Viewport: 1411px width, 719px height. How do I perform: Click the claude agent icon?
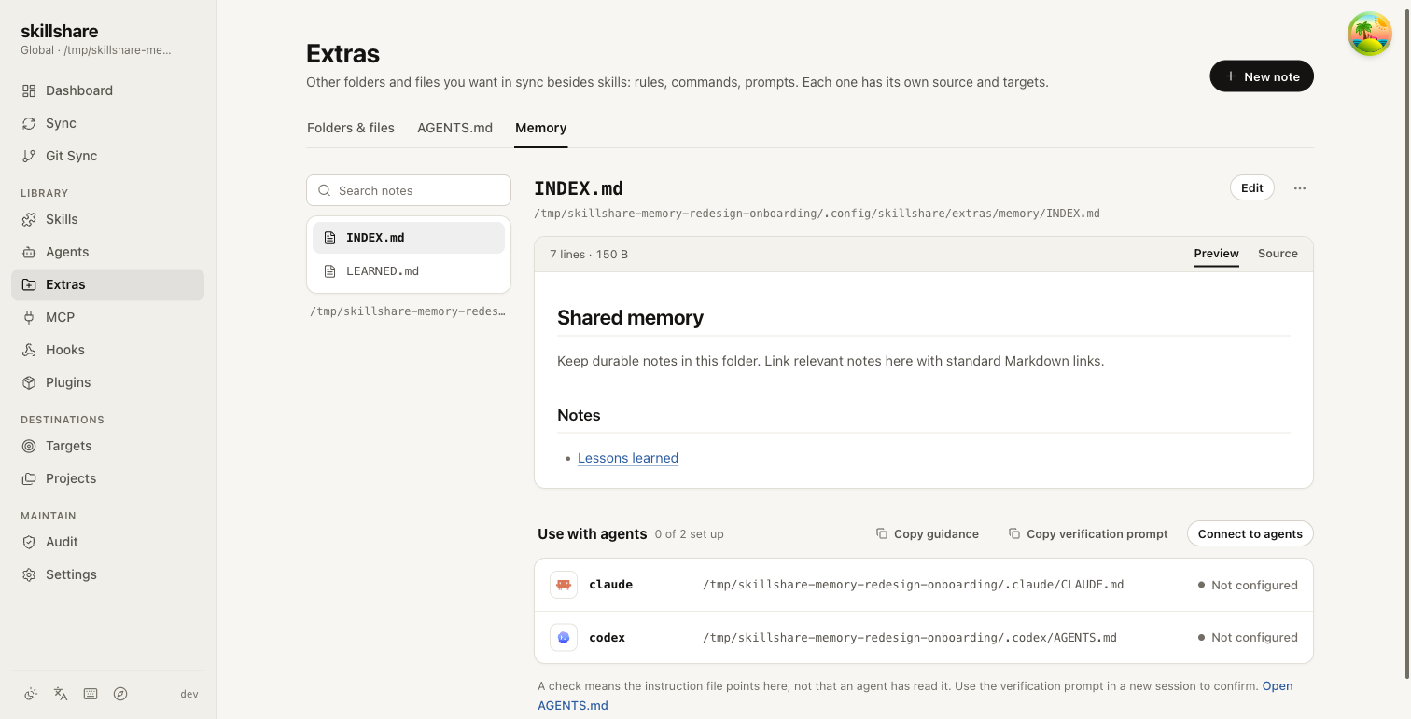pos(563,585)
